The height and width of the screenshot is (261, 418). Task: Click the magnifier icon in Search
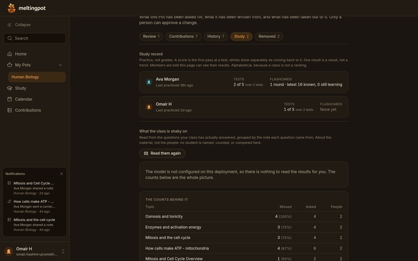click(x=10, y=38)
